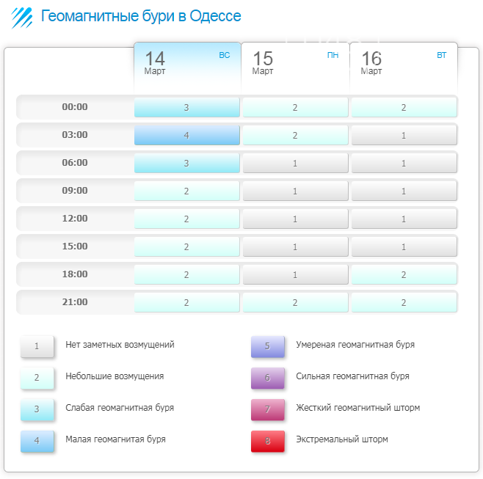Pick 15 Март 12:00 cell showing 1
The image size is (483, 479).
pos(295,219)
